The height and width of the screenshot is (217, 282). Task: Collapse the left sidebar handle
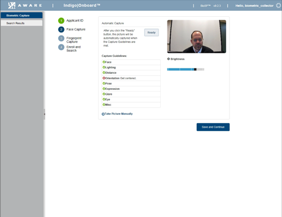click(45, 114)
